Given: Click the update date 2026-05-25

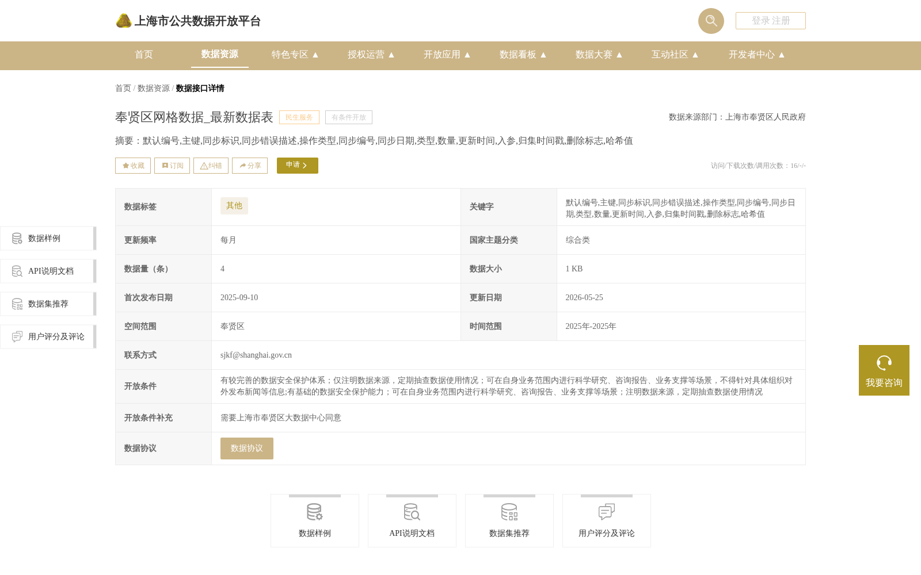Looking at the screenshot, I should (584, 298).
